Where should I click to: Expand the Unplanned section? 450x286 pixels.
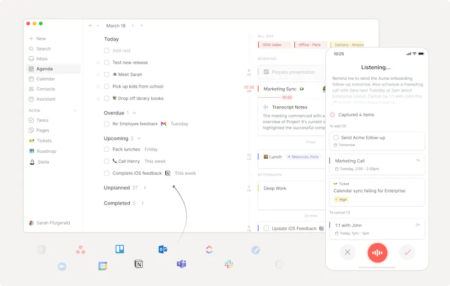[x=145, y=188]
